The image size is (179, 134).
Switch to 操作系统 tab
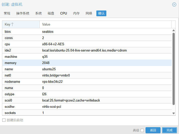coord(23,13)
